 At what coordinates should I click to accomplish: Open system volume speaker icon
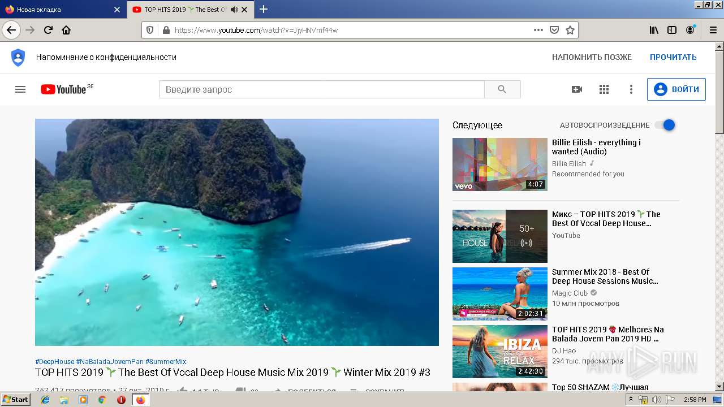click(x=656, y=400)
